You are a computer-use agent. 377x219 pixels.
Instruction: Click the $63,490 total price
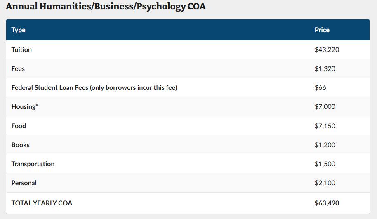327,203
